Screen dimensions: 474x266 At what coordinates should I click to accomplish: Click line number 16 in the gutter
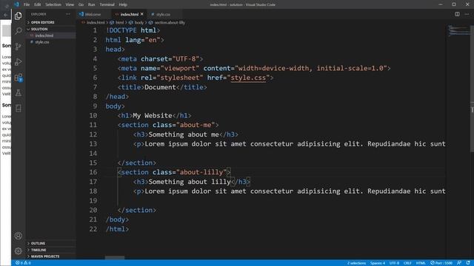[93, 172]
